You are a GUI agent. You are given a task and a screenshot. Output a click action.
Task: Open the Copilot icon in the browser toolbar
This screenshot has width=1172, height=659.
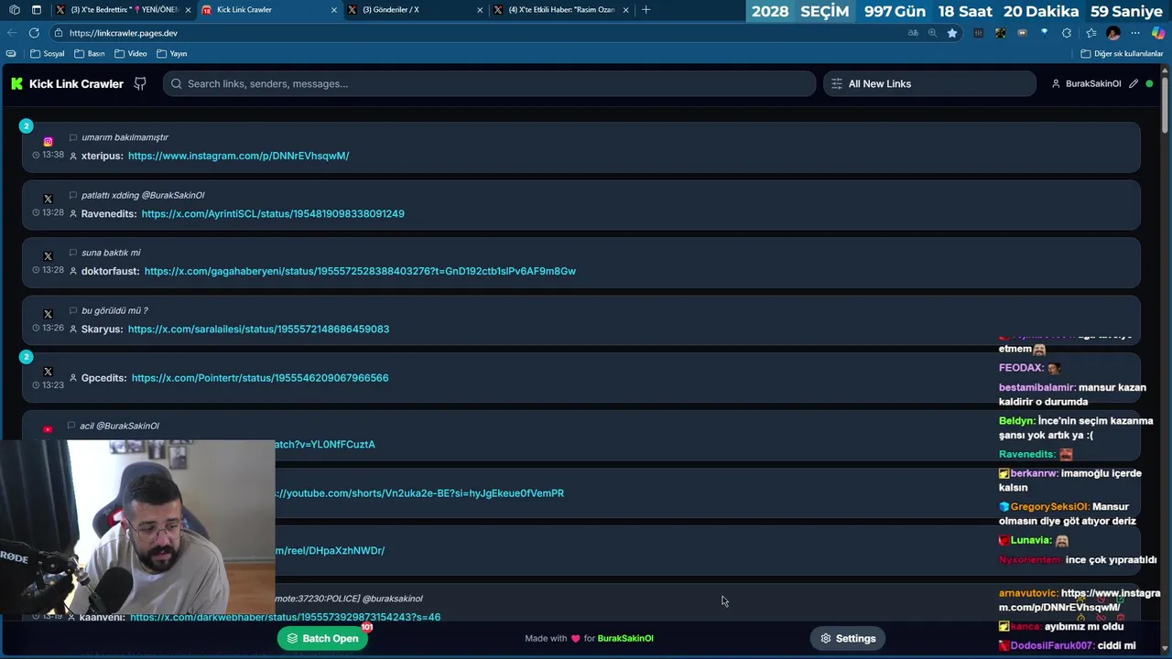(1158, 33)
